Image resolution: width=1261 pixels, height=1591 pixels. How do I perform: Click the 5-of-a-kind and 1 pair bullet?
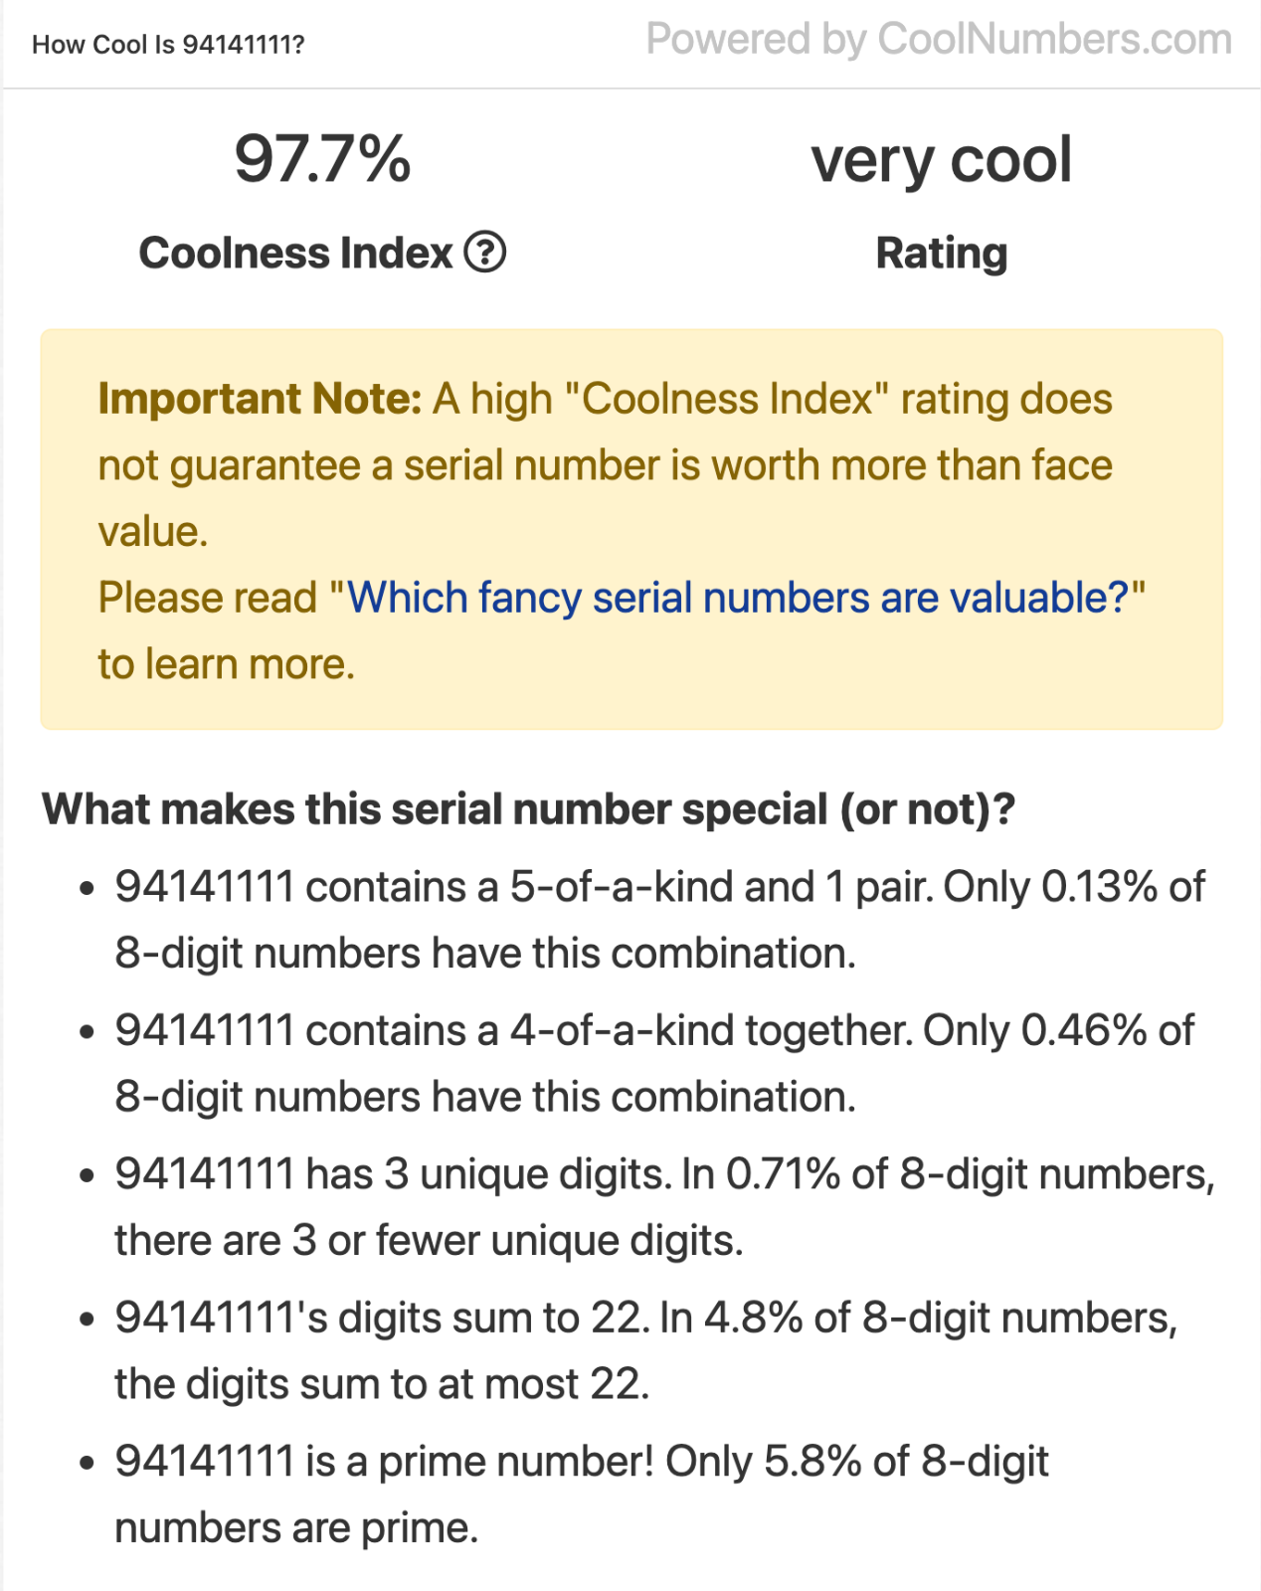coord(659,920)
